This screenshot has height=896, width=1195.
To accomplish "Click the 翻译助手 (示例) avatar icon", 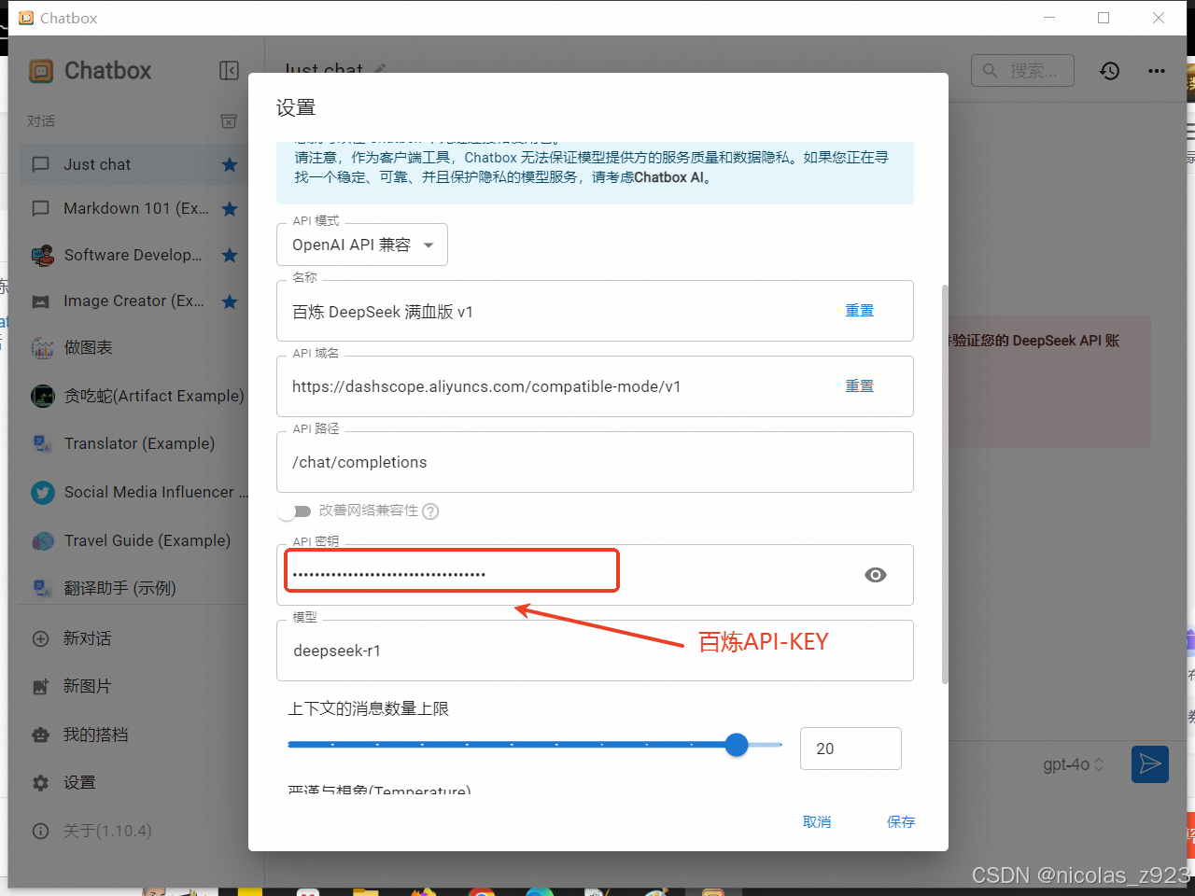I will point(43,588).
